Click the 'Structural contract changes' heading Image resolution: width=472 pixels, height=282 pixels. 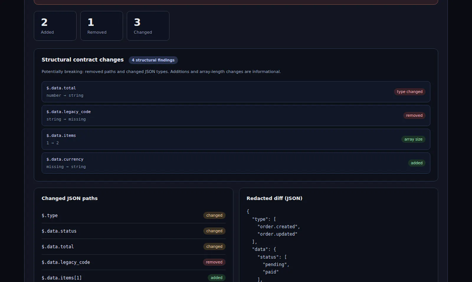(x=83, y=60)
